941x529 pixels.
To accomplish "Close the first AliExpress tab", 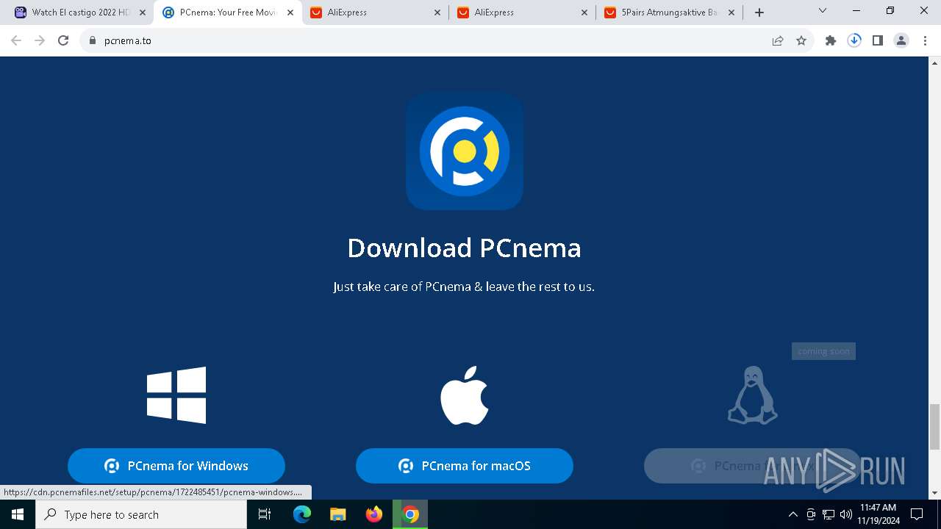I will [x=437, y=12].
